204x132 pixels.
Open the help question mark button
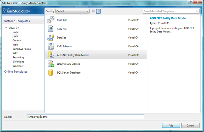click(x=191, y=2)
